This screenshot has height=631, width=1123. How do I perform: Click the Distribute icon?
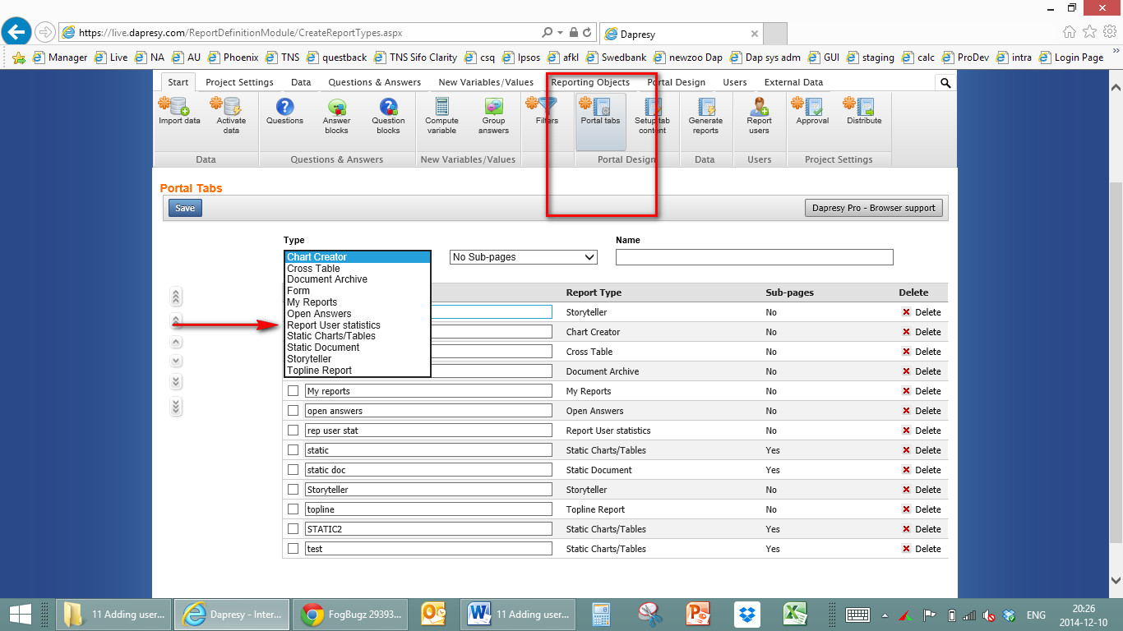864,111
